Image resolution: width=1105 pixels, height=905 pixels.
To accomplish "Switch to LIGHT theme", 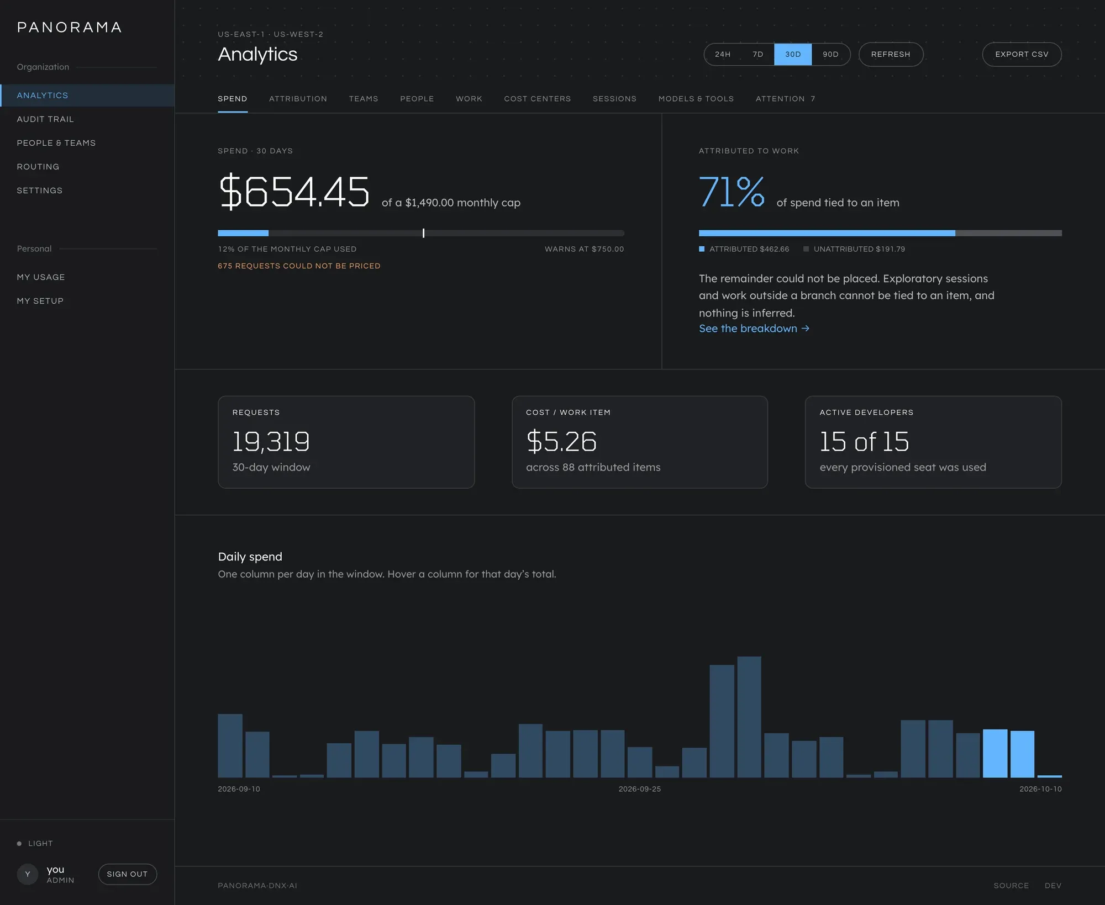I will click(35, 843).
